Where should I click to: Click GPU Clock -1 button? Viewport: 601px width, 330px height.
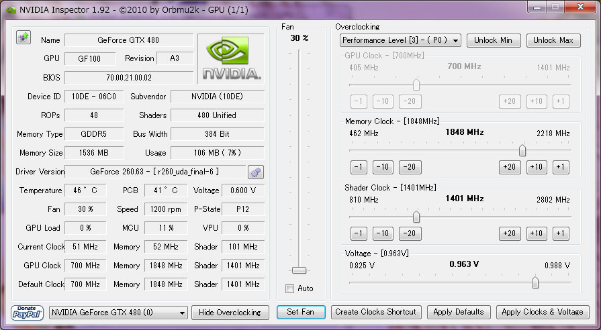pyautogui.click(x=359, y=101)
